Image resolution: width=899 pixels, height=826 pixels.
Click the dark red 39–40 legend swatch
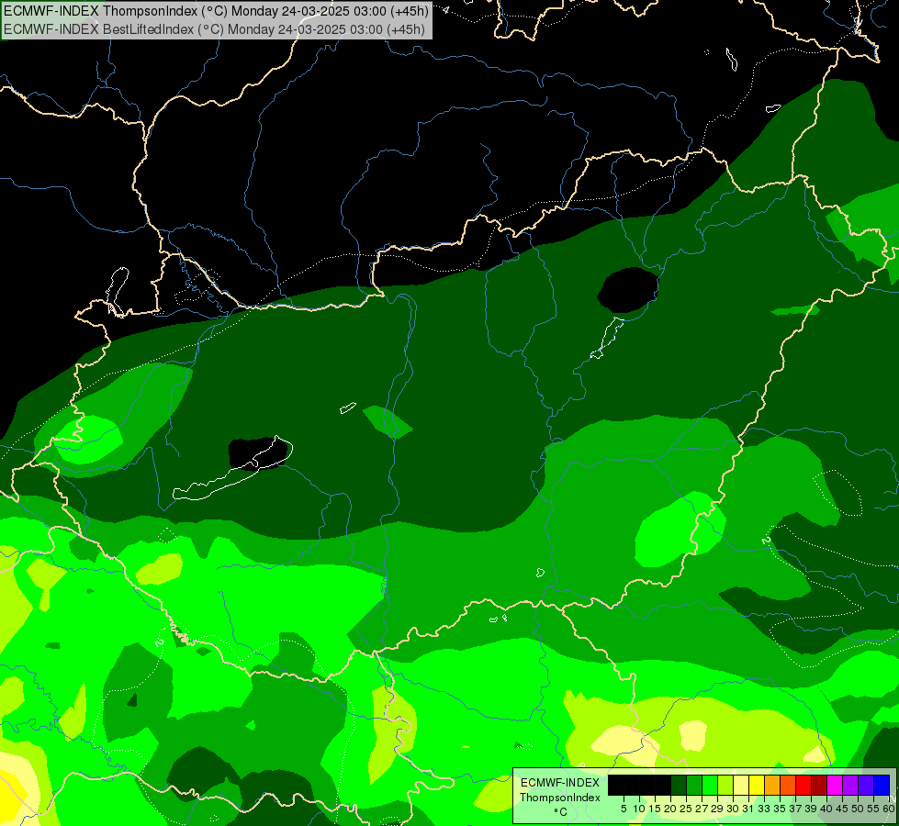tap(819, 785)
